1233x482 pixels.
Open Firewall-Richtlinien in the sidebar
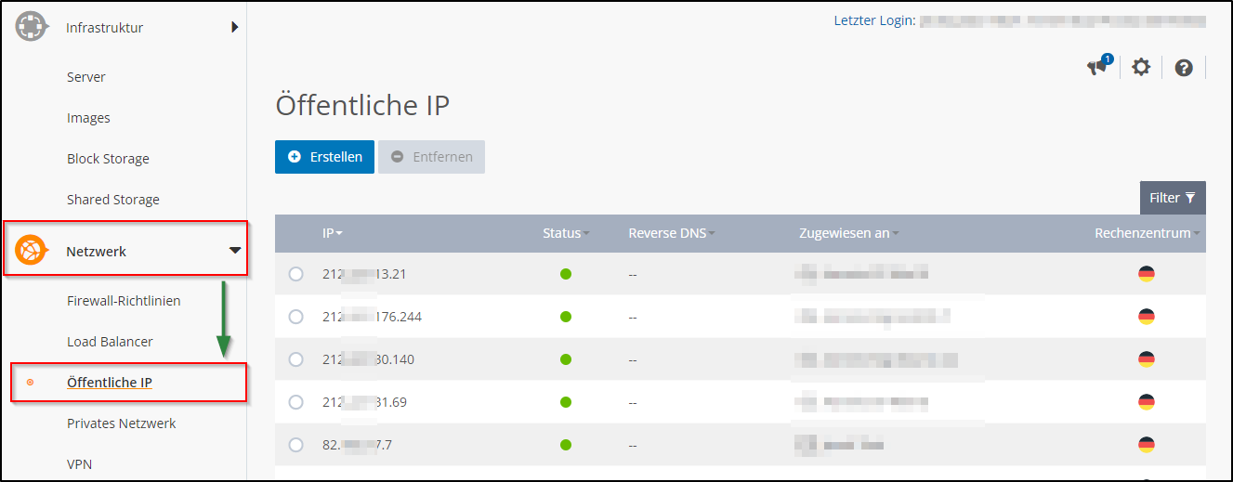[x=124, y=301]
